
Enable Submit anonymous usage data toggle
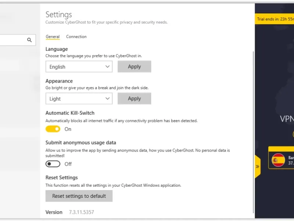[x=53, y=164]
